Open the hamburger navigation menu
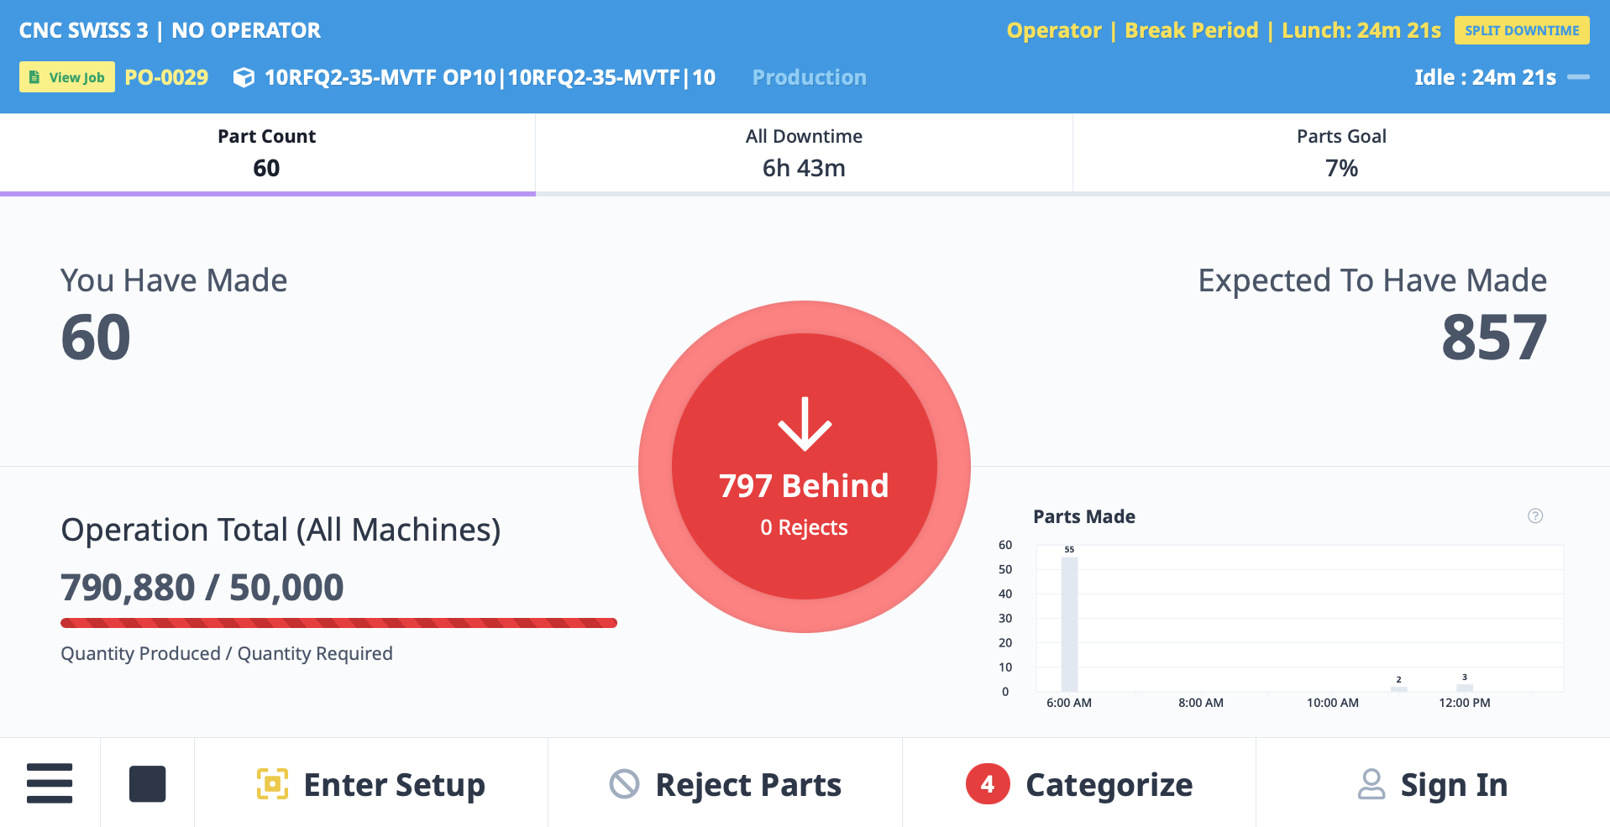The image size is (1610, 827). pyautogui.click(x=50, y=783)
